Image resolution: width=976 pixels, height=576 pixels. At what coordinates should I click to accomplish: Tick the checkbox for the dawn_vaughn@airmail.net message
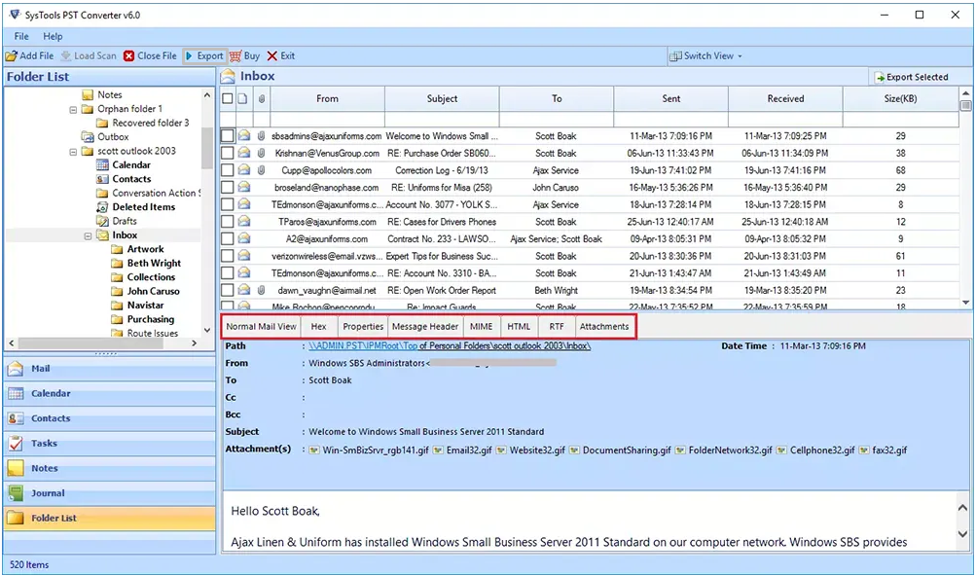click(225, 290)
